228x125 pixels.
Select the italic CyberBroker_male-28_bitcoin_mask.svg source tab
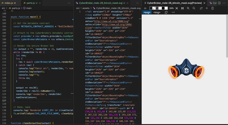pos(102,3)
